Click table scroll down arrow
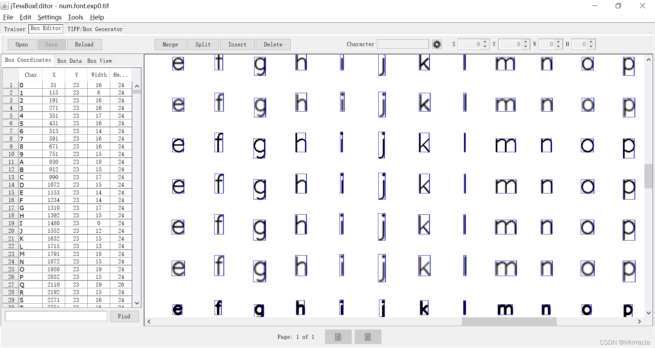The image size is (655, 348). [x=137, y=303]
